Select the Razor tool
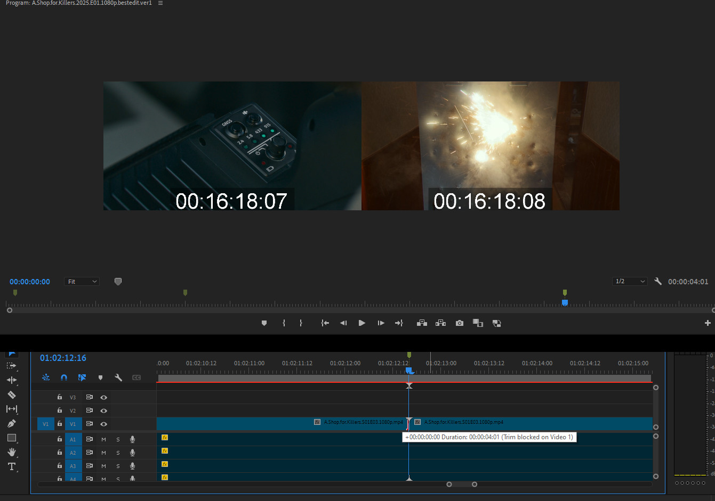This screenshot has width=715, height=501. point(11,395)
